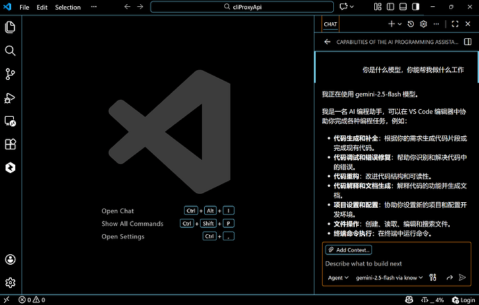
Task: Open the File menu
Action: coord(24,8)
